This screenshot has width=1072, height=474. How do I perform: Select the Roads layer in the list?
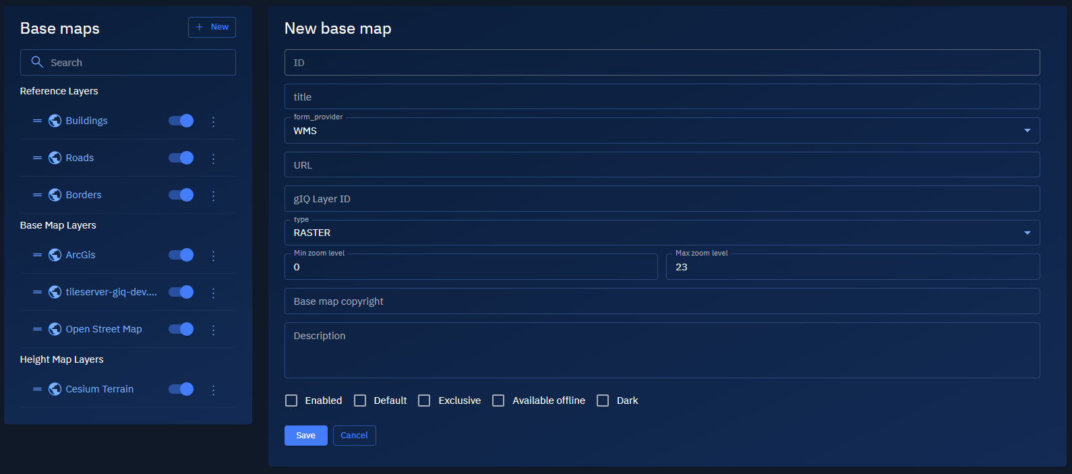pos(80,158)
